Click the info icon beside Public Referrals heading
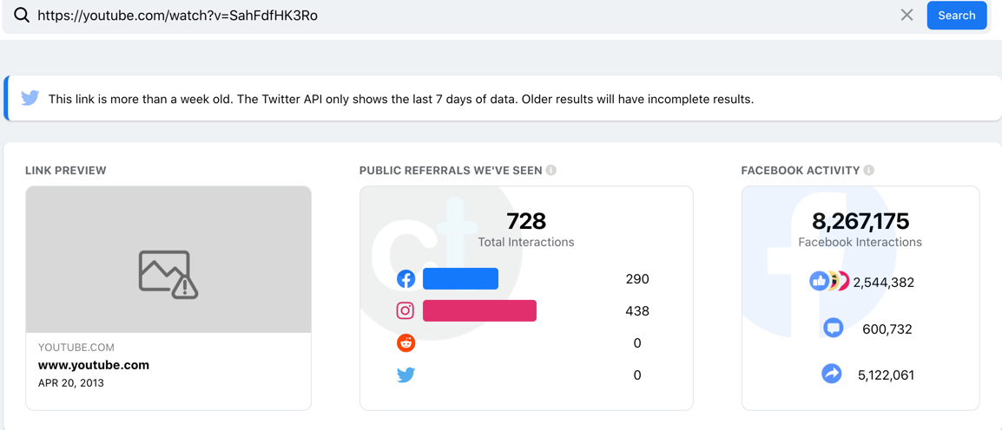This screenshot has height=430, width=1002. tap(551, 171)
